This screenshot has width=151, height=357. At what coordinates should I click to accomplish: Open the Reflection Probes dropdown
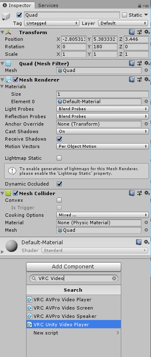[x=103, y=117]
